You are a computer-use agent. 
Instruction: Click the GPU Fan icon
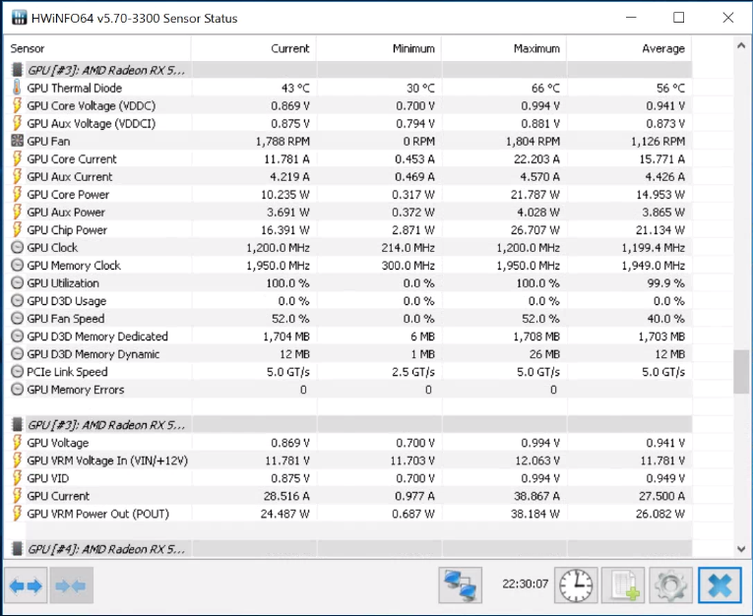[17, 141]
